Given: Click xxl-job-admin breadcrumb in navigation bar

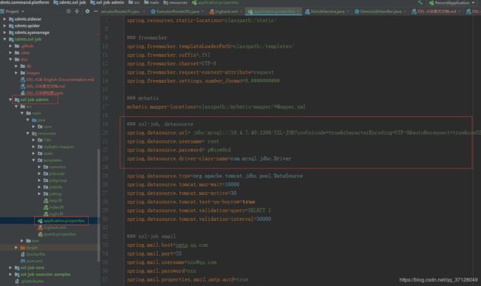Looking at the screenshot, I should point(107,2).
